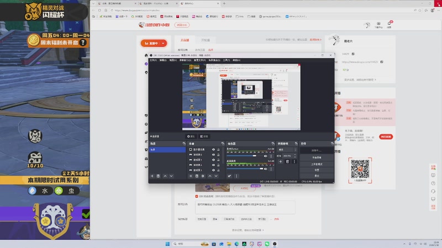Viewport: 442px width, 248px height.
Task: Pop out the OBS Audio Mixer dock
Action: click(x=273, y=144)
